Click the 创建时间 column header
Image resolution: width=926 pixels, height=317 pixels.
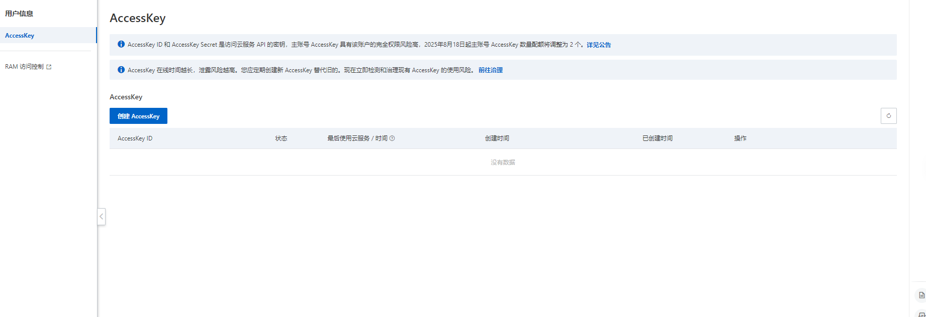tap(497, 138)
